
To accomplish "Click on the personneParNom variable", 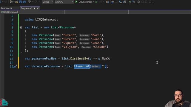I will click(x=44, y=59).
